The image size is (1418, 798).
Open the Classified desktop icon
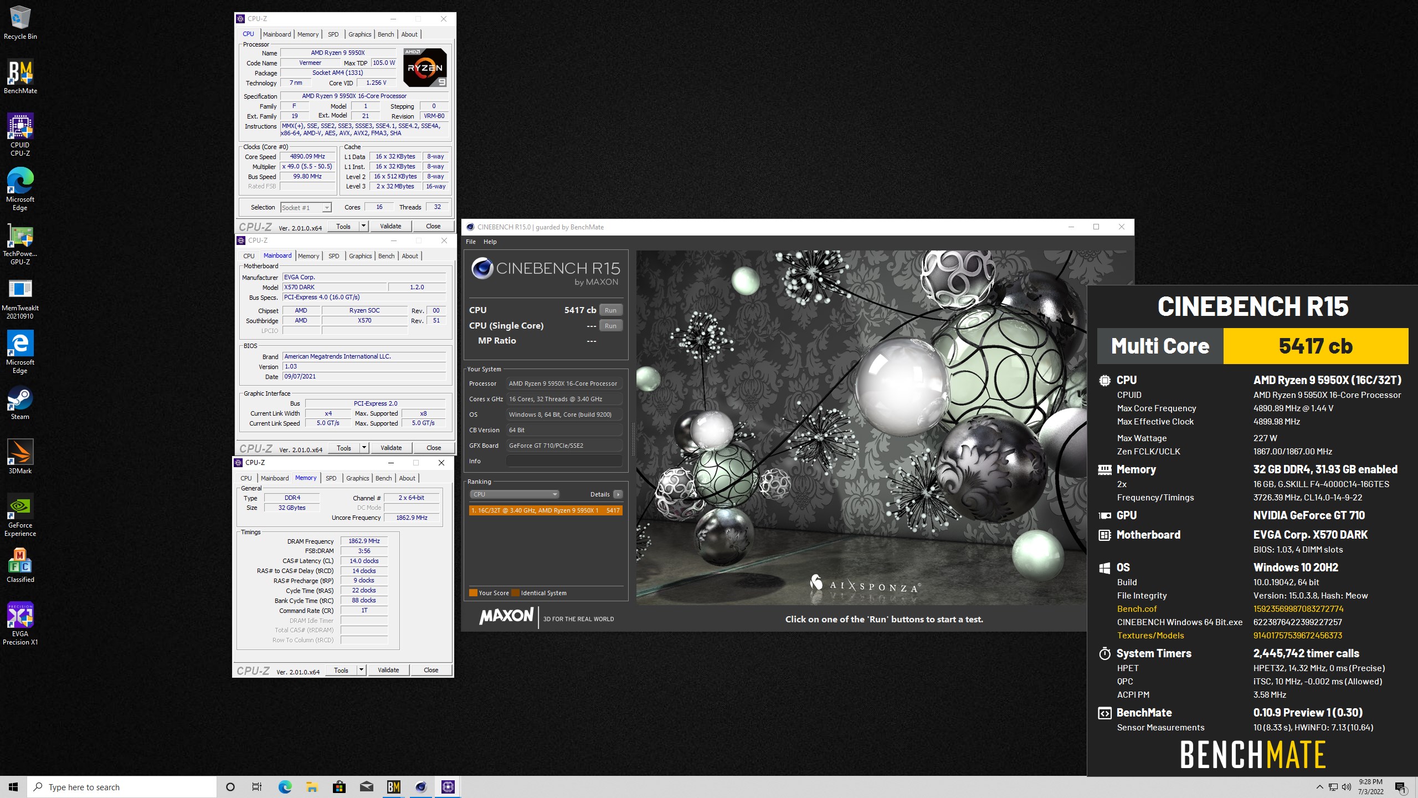(x=20, y=565)
